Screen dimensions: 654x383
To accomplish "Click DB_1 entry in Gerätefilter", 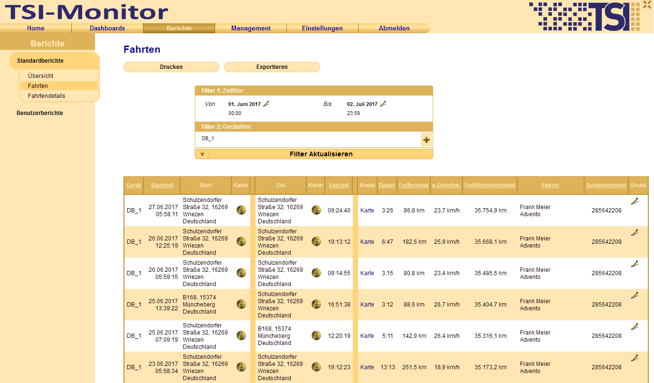I will pyautogui.click(x=208, y=138).
